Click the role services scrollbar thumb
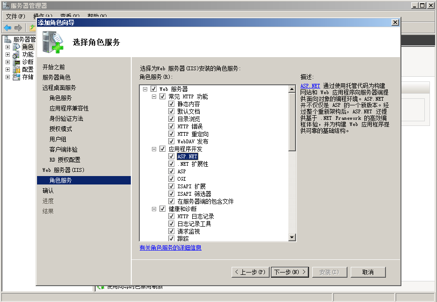Viewport: 437px width, 302px height. tap(292, 122)
